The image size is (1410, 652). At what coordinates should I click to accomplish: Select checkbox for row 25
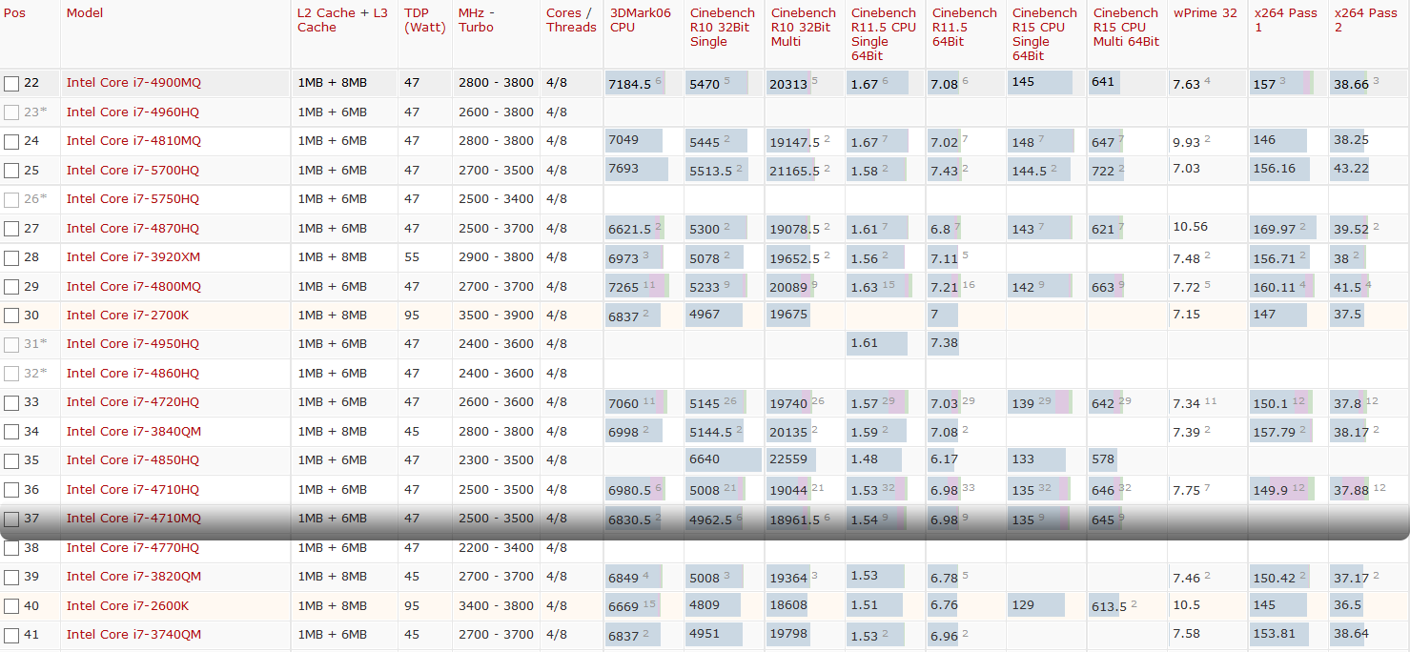coord(11,172)
